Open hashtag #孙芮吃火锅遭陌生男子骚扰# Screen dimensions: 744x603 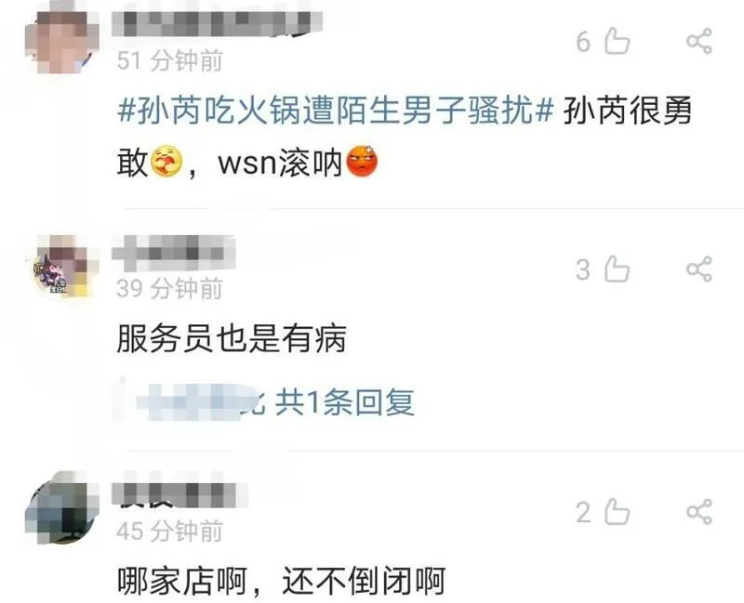[336, 112]
